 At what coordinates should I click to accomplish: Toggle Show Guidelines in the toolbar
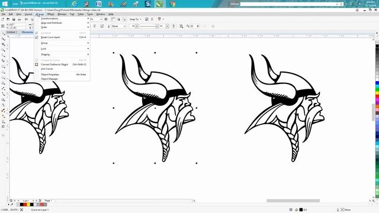coord(124,20)
